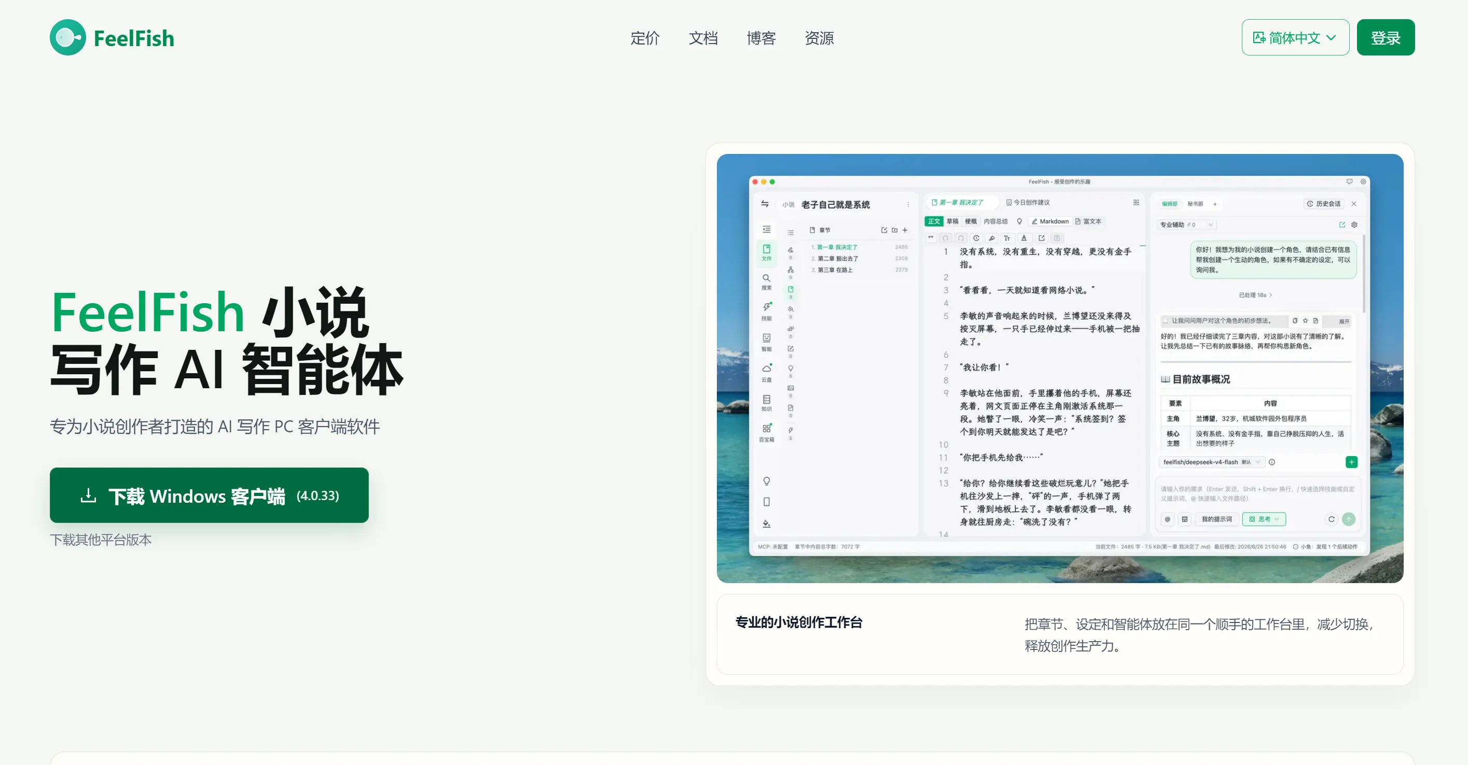The width and height of the screenshot is (1468, 765).
Task: Switch to the 今日创作建议 tab
Action: click(x=1028, y=203)
